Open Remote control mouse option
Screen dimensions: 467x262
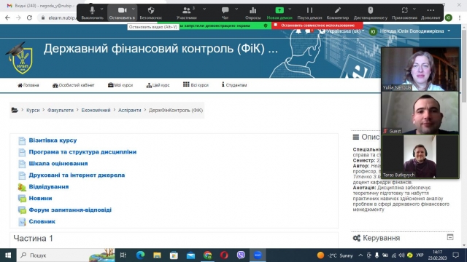click(371, 12)
